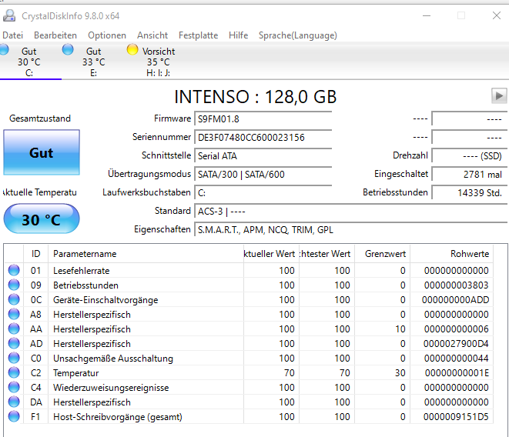509x437 pixels.
Task: Open the Datei menu
Action: (12, 35)
